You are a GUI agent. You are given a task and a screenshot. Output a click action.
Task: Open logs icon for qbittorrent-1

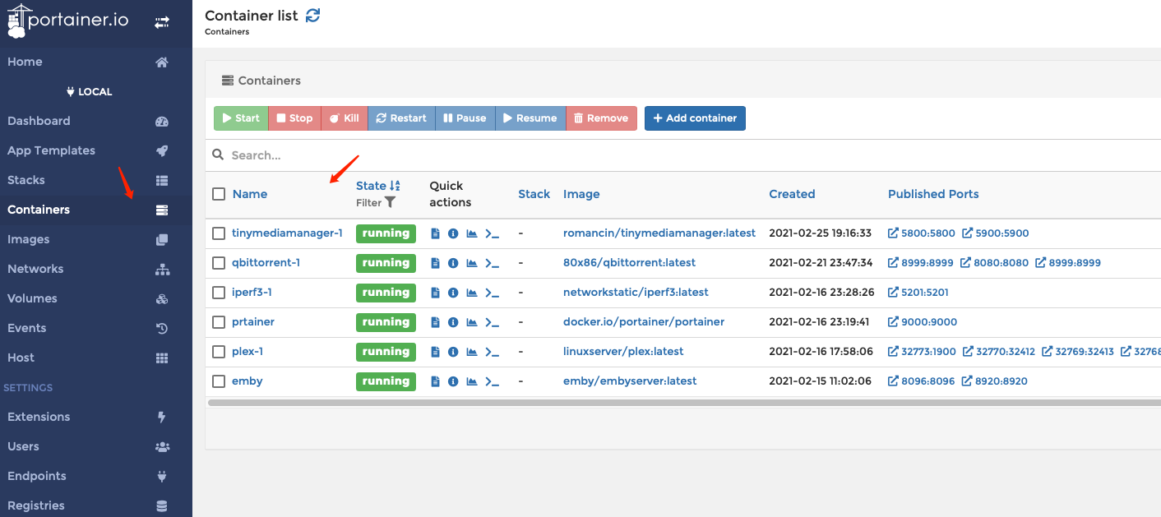435,263
